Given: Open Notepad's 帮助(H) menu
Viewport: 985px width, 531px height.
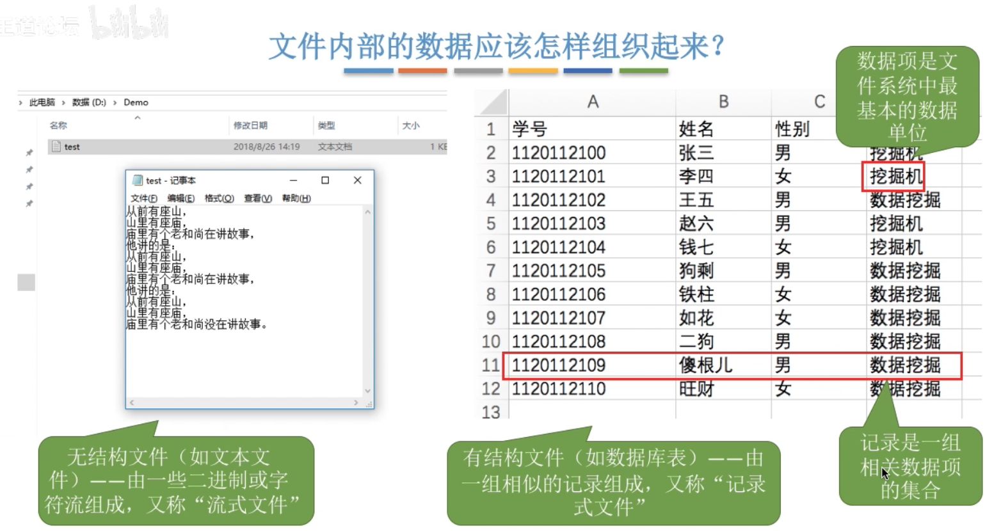Looking at the screenshot, I should click(296, 198).
